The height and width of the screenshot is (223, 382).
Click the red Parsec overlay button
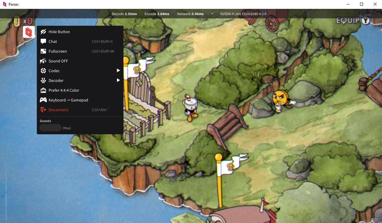[x=29, y=32]
